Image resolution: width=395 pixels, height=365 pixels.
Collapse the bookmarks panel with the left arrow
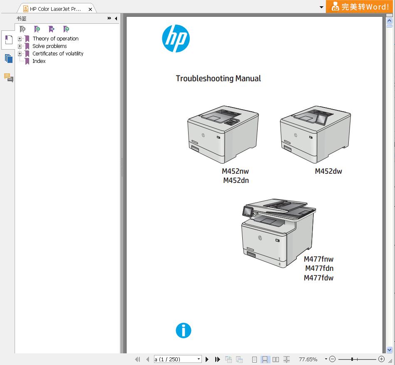[116, 18]
